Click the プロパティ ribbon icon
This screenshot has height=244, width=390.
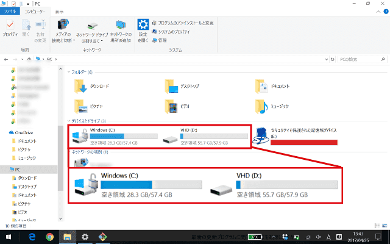click(x=10, y=29)
